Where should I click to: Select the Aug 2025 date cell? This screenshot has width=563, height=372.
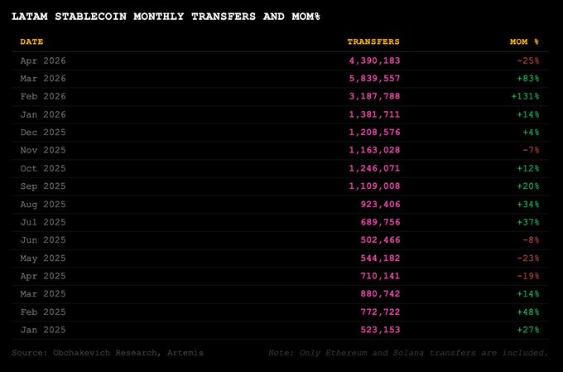[43, 204]
